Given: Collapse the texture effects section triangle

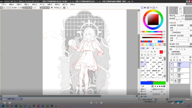Looking at the screenshot, I should point(170,23).
